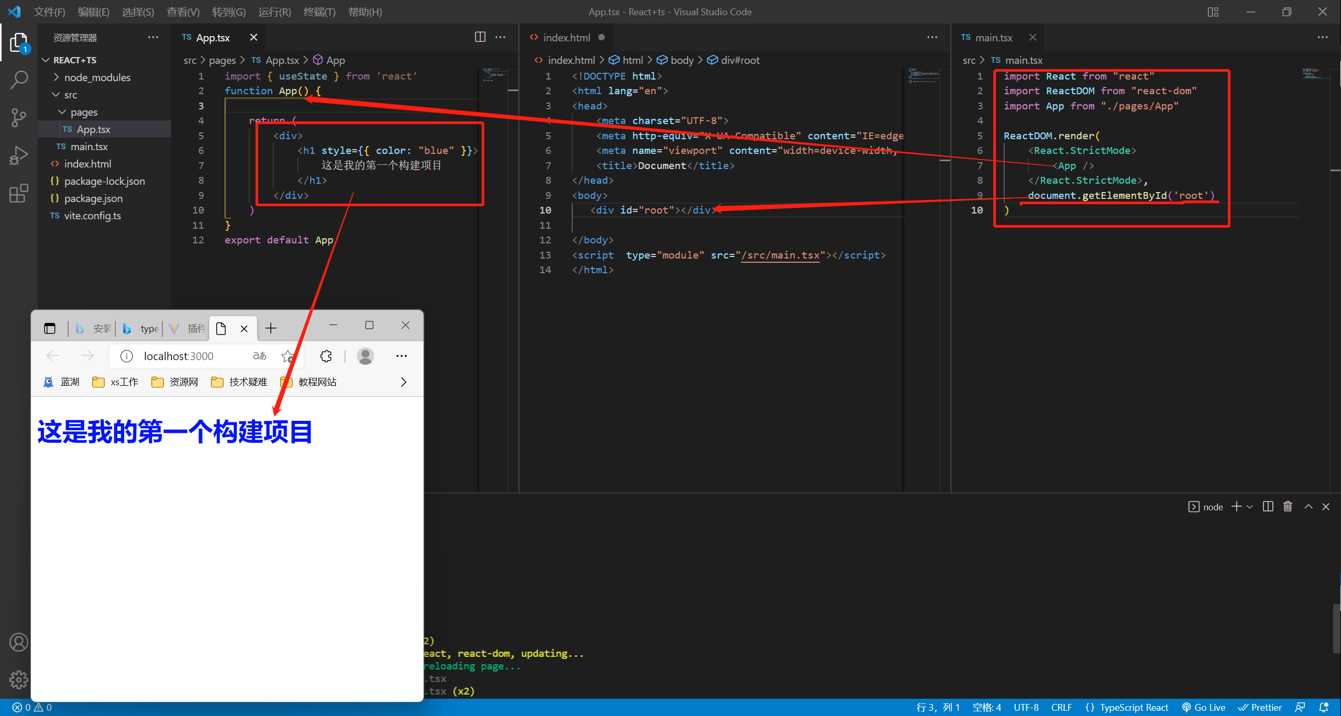1341x716 pixels.
Task: View site information icon in address bar
Action: [126, 356]
